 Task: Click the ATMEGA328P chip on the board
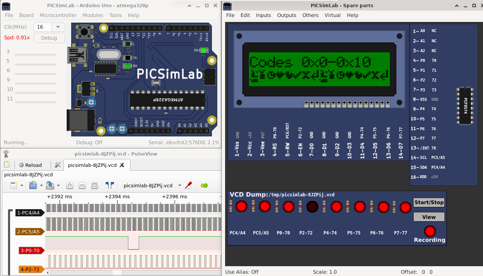pyautogui.click(x=168, y=99)
